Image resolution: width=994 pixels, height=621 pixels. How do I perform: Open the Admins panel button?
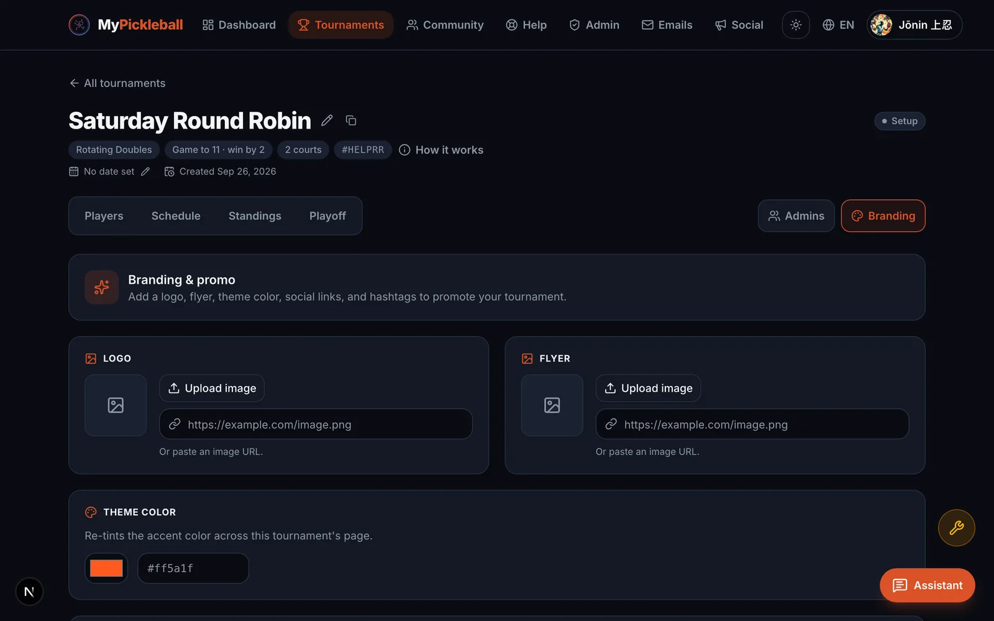pyautogui.click(x=796, y=215)
